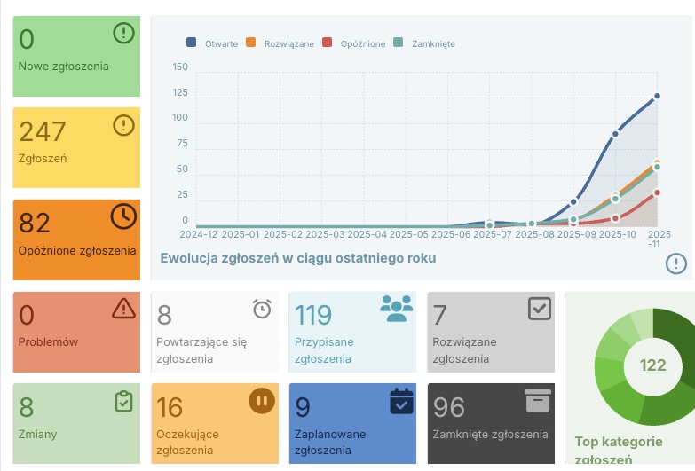This screenshot has height=471, width=695.
Task: Open the Ewolucja zgłoszeń chart title
Action: pos(297,258)
